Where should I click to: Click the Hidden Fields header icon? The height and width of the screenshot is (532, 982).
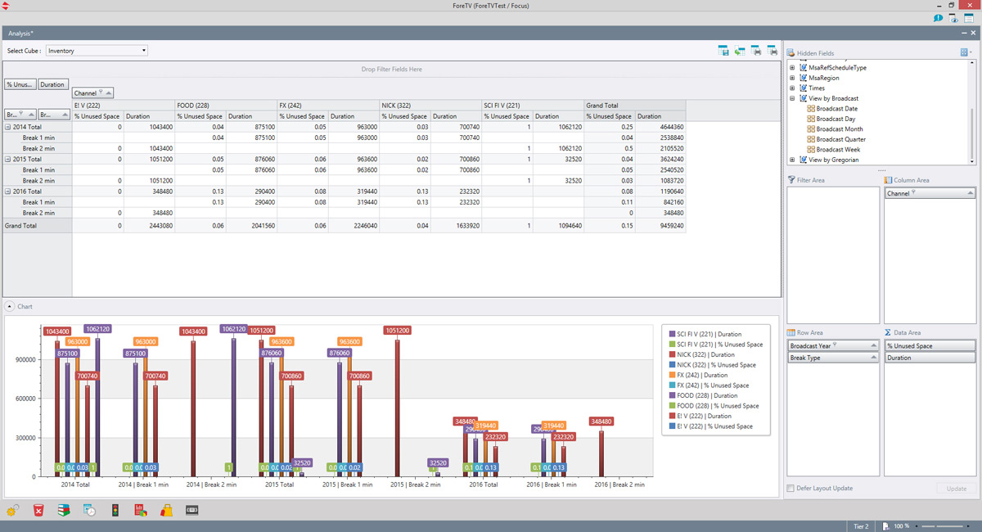pyautogui.click(x=791, y=52)
